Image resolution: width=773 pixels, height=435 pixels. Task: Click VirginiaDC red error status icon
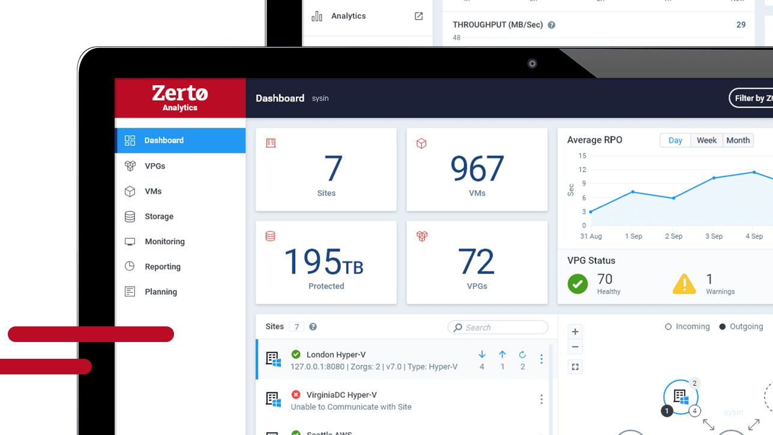click(x=296, y=395)
